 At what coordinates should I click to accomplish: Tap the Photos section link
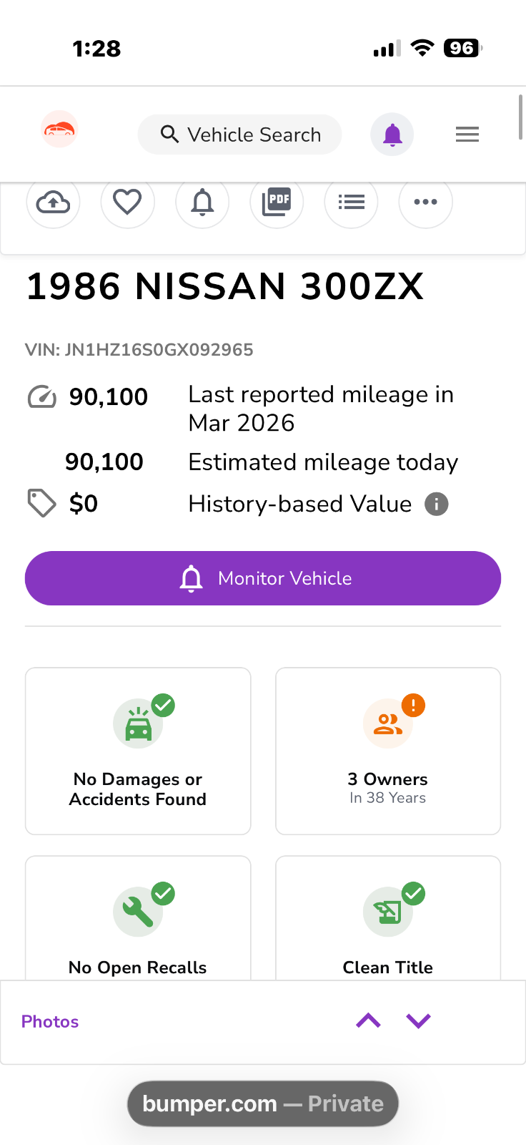[50, 1021]
